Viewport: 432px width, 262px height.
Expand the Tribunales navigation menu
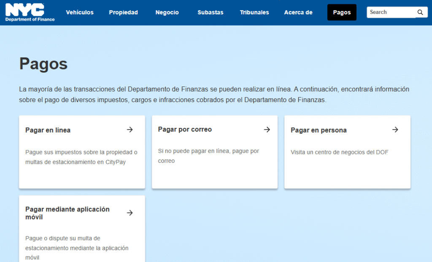point(254,12)
